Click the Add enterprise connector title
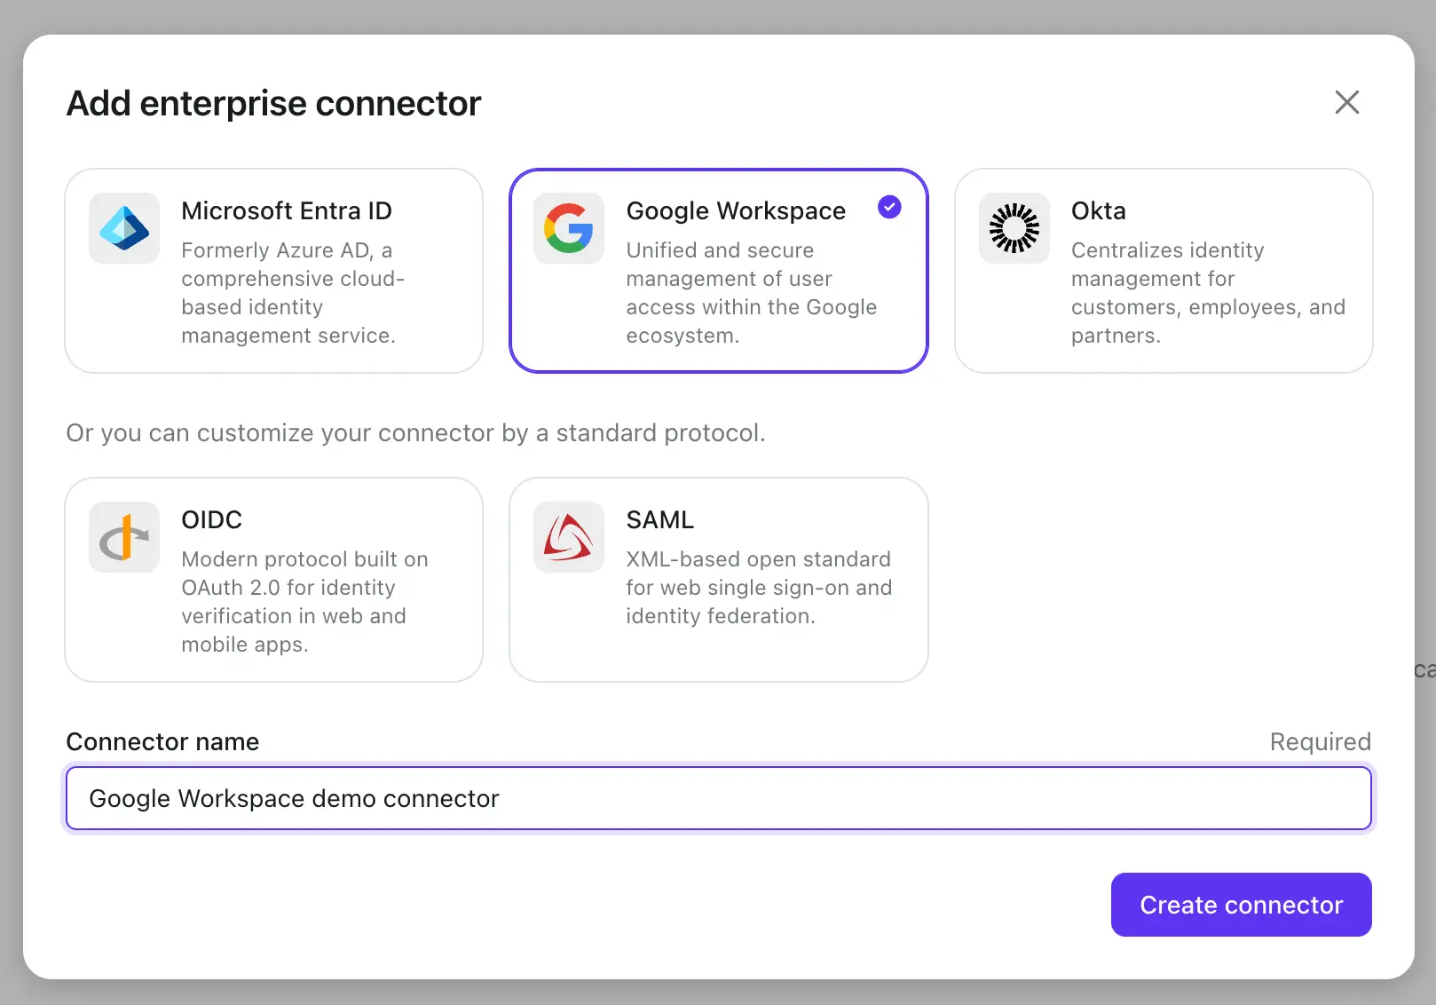The width and height of the screenshot is (1436, 1005). 272,103
